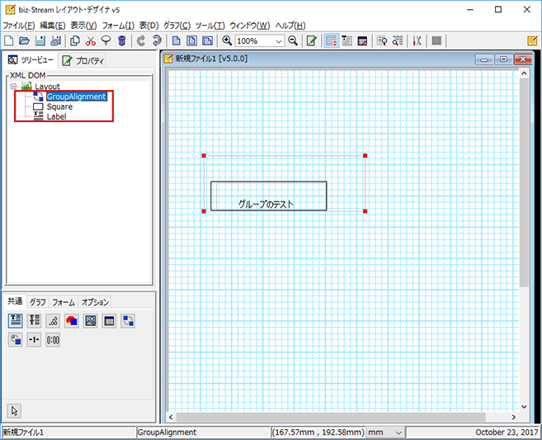
Task: Select the arrow pointer selection tool
Action: coord(14,410)
